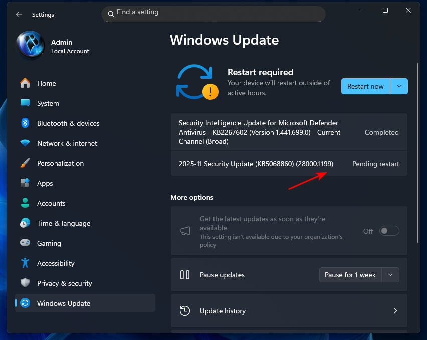Open Gaming settings label

tap(49, 244)
